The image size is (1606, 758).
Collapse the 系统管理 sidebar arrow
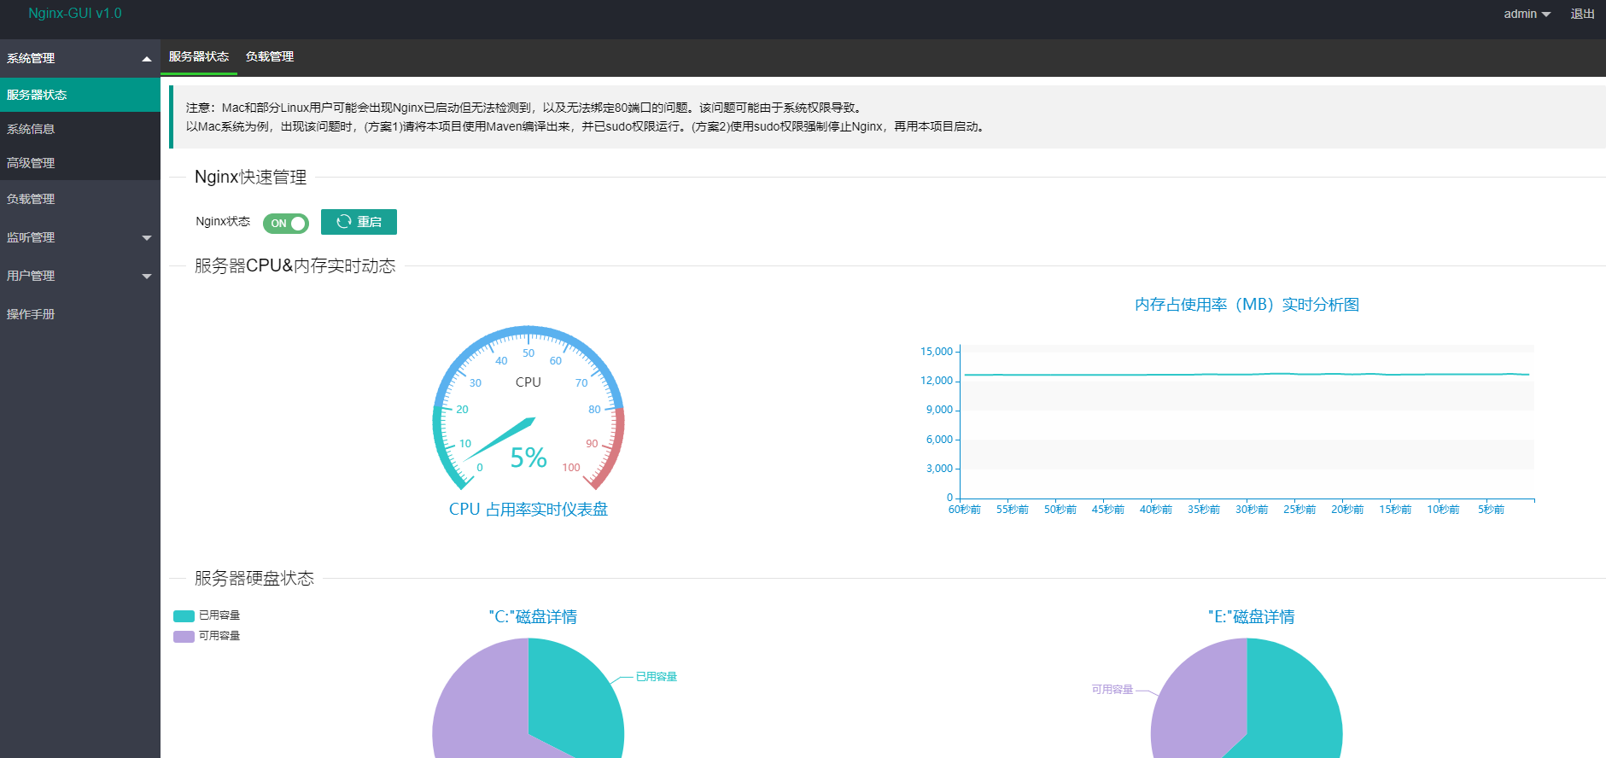point(147,59)
